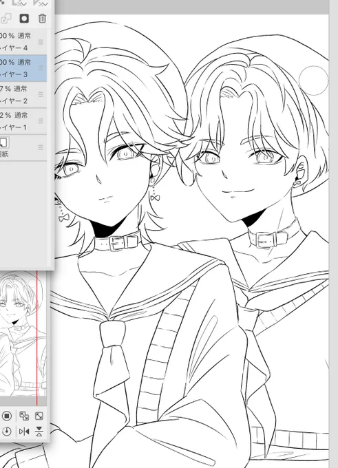This screenshot has width=338, height=468.
Task: Click the Navigator preview thumbnail
Action: tap(23, 334)
